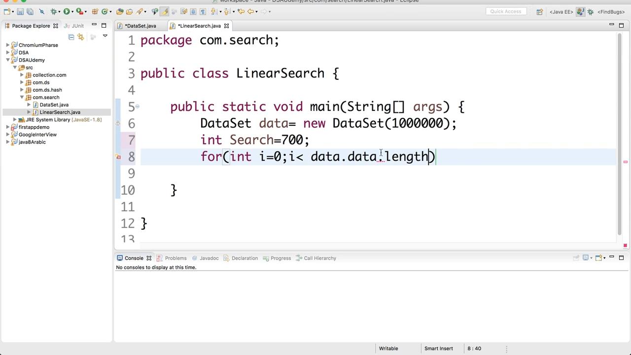Run the program with the green play icon
631x355 pixels.
pyautogui.click(x=67, y=11)
